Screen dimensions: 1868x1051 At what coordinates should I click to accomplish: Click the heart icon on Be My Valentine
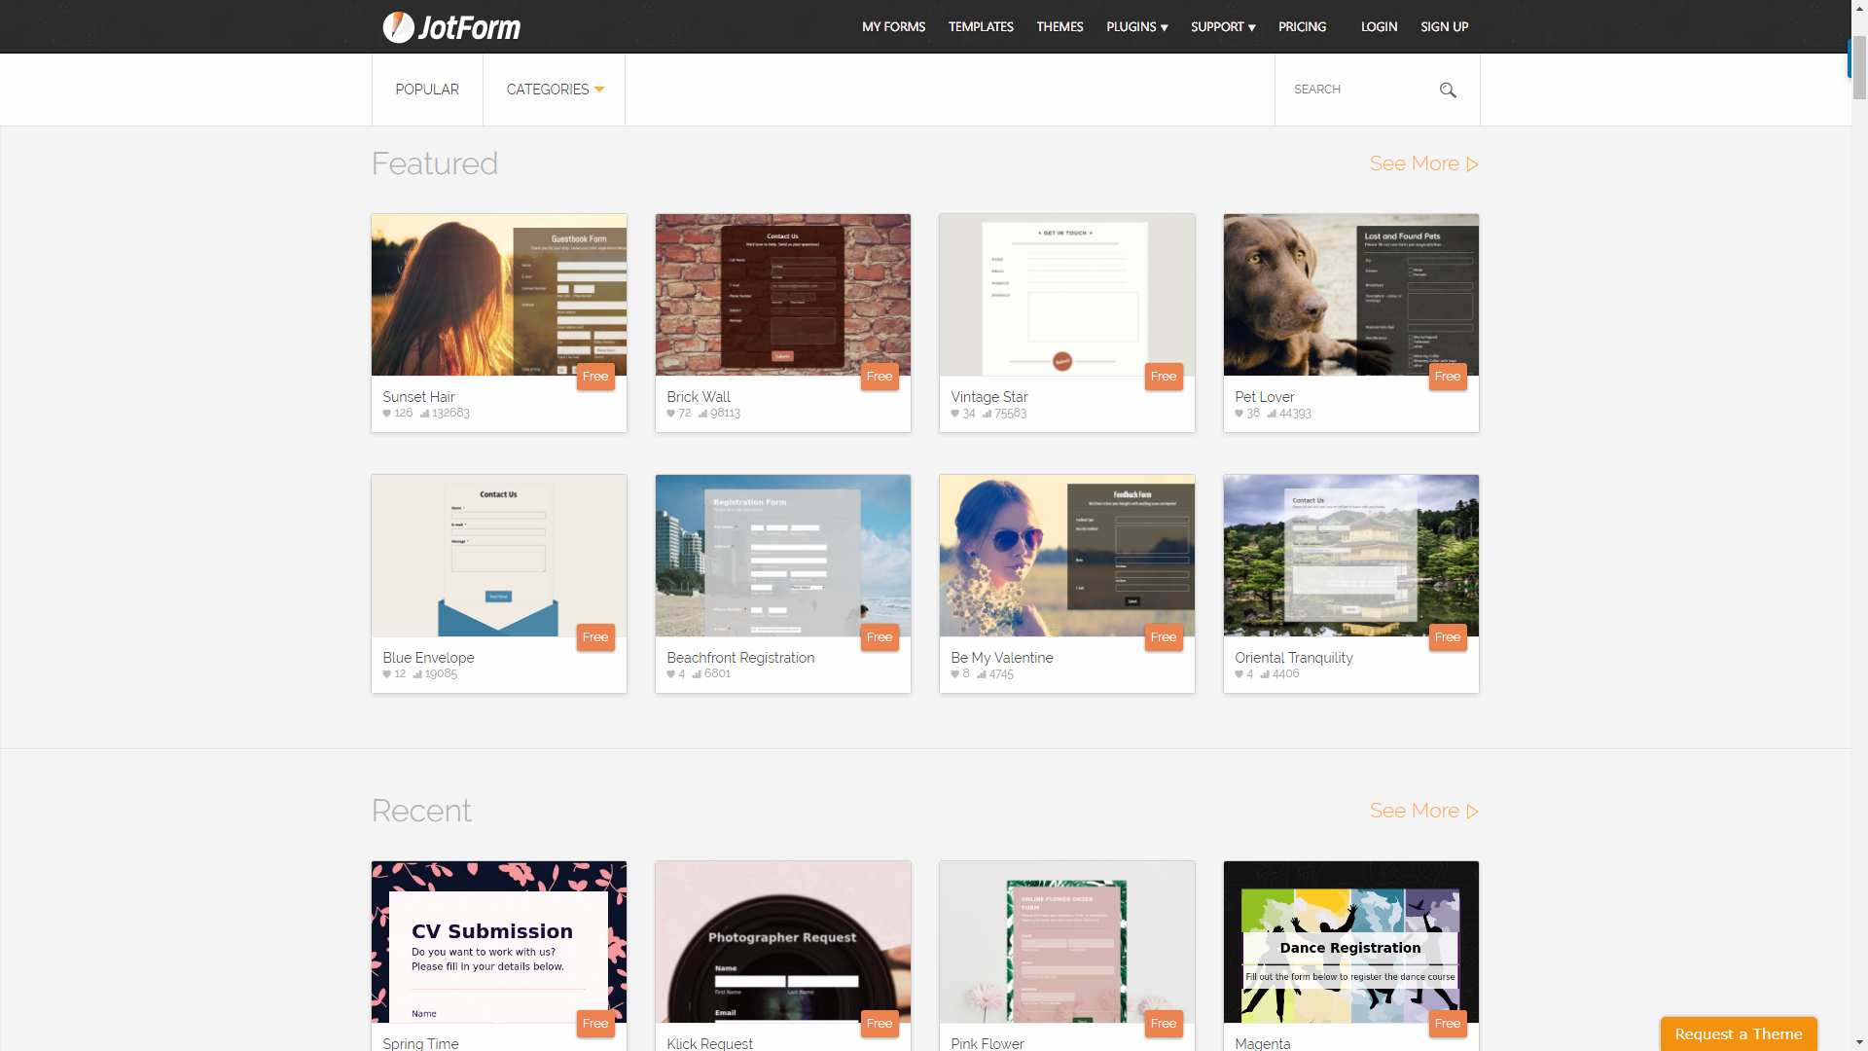coord(955,674)
